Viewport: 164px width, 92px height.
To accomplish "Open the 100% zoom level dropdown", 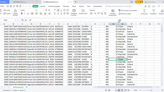I will [x=136, y=90].
